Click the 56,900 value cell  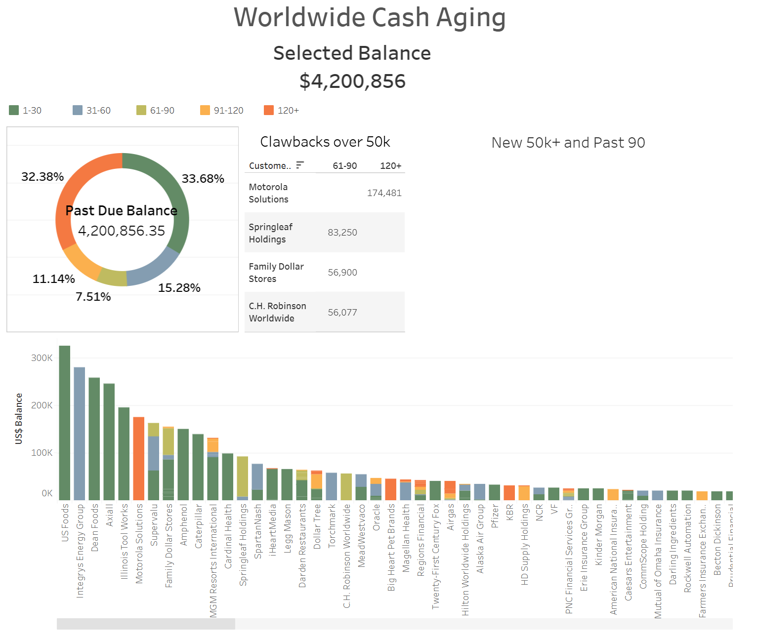coord(342,273)
